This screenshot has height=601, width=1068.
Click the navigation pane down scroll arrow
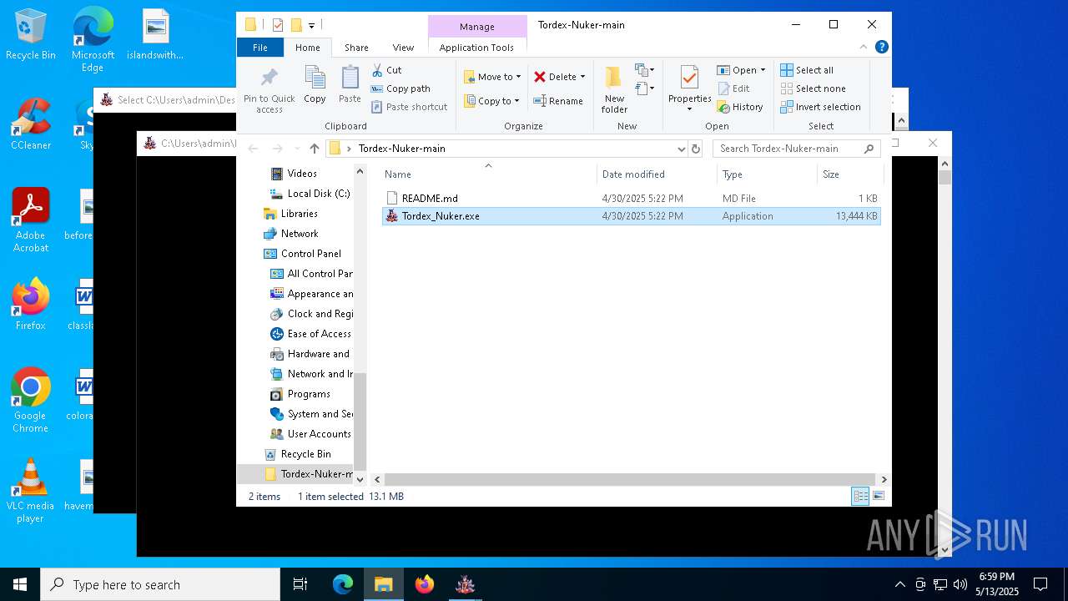click(x=360, y=479)
